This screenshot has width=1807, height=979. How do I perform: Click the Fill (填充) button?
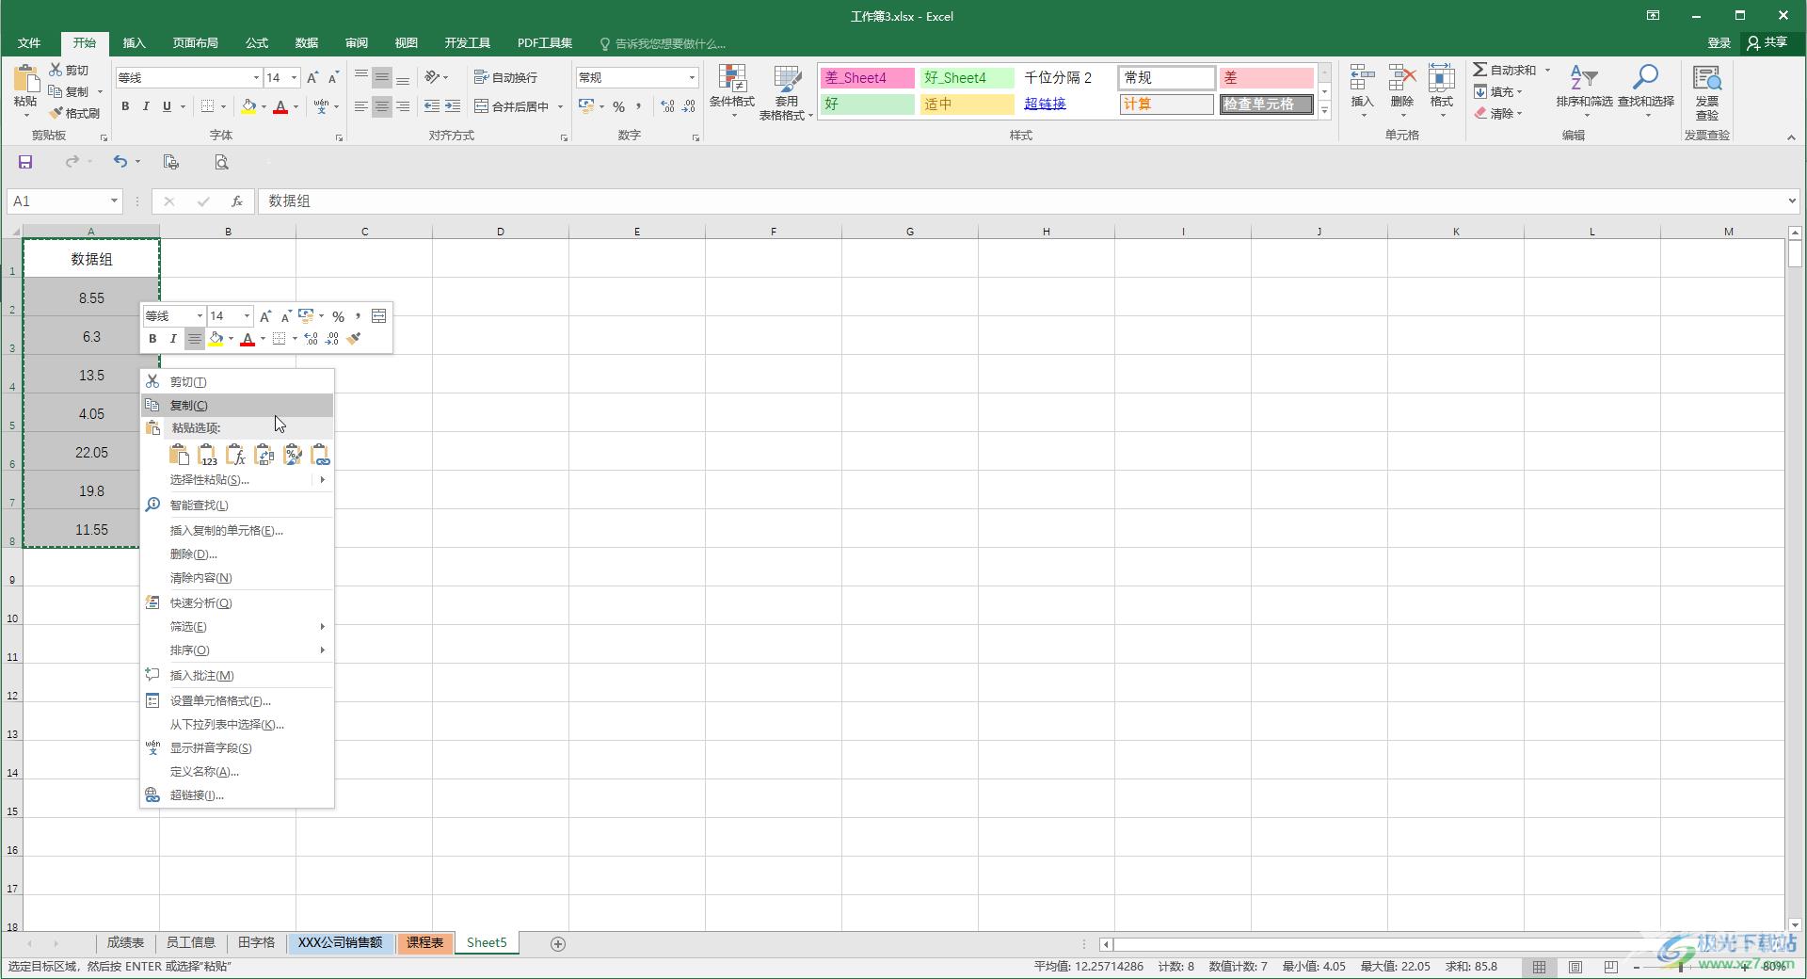pos(1498,91)
